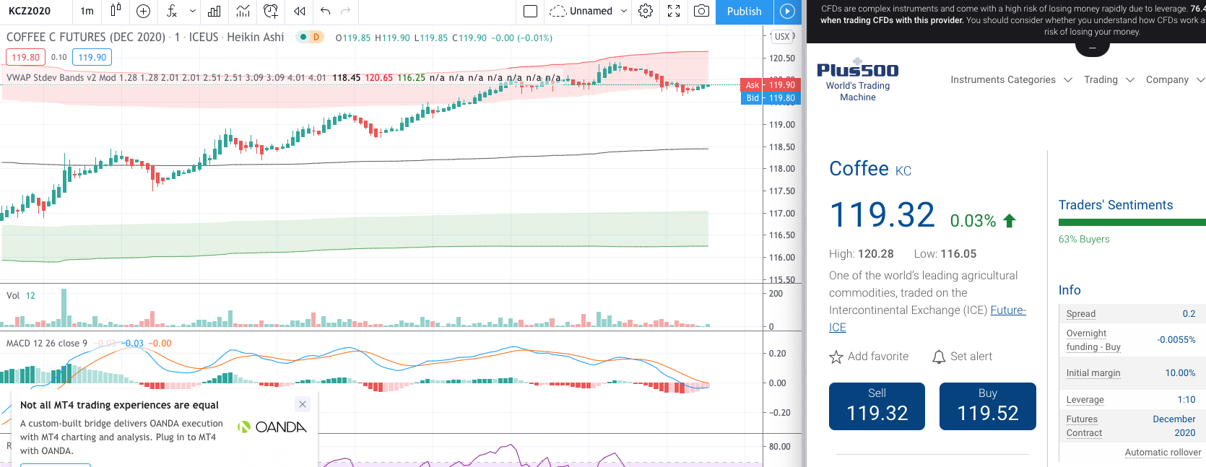Click the Leverage info label
The height and width of the screenshot is (467, 1206).
click(x=1085, y=400)
